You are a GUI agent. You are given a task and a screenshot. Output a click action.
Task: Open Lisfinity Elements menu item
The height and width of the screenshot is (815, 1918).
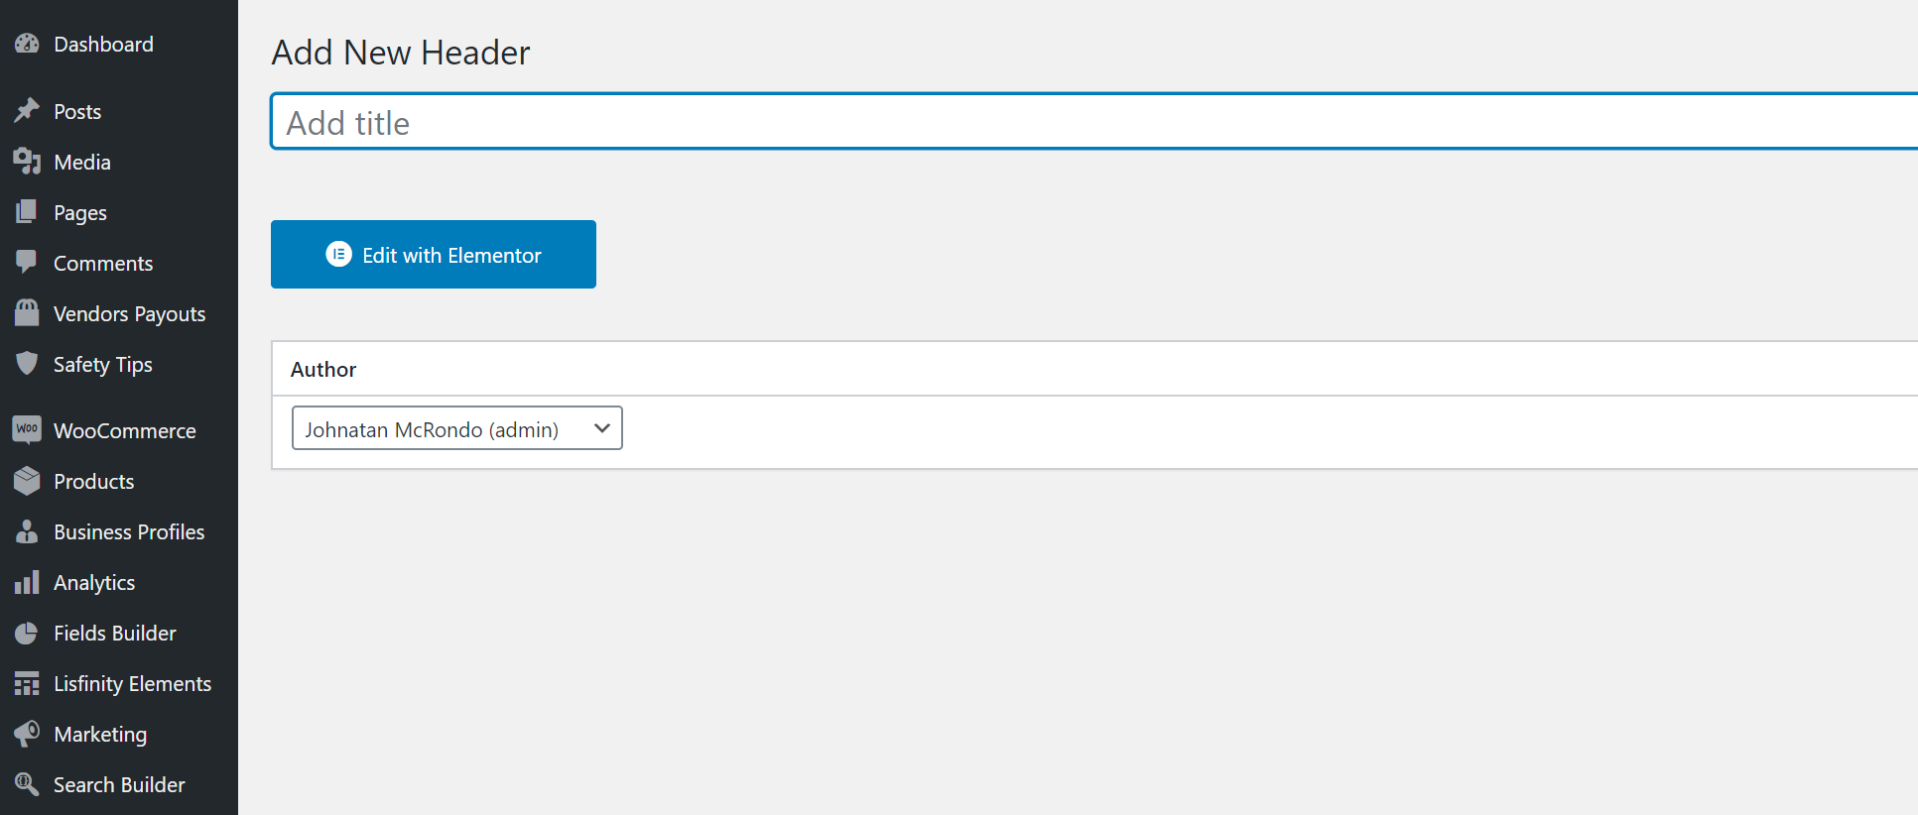coord(132,684)
